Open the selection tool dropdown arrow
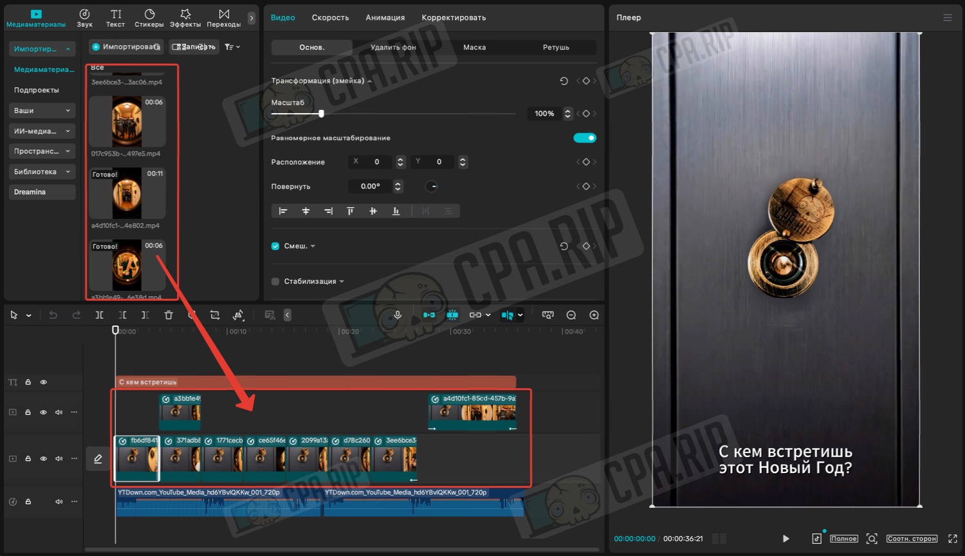The height and width of the screenshot is (556, 965). tap(28, 316)
